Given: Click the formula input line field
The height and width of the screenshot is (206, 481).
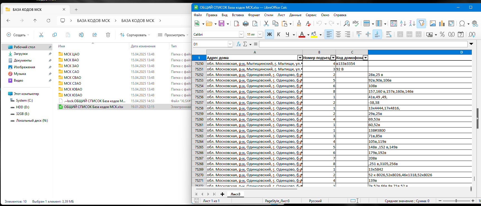Looking at the screenshot, I should [x=363, y=44].
